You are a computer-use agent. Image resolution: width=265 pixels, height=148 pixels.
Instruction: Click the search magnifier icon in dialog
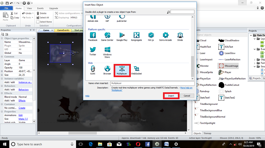click(x=168, y=12)
